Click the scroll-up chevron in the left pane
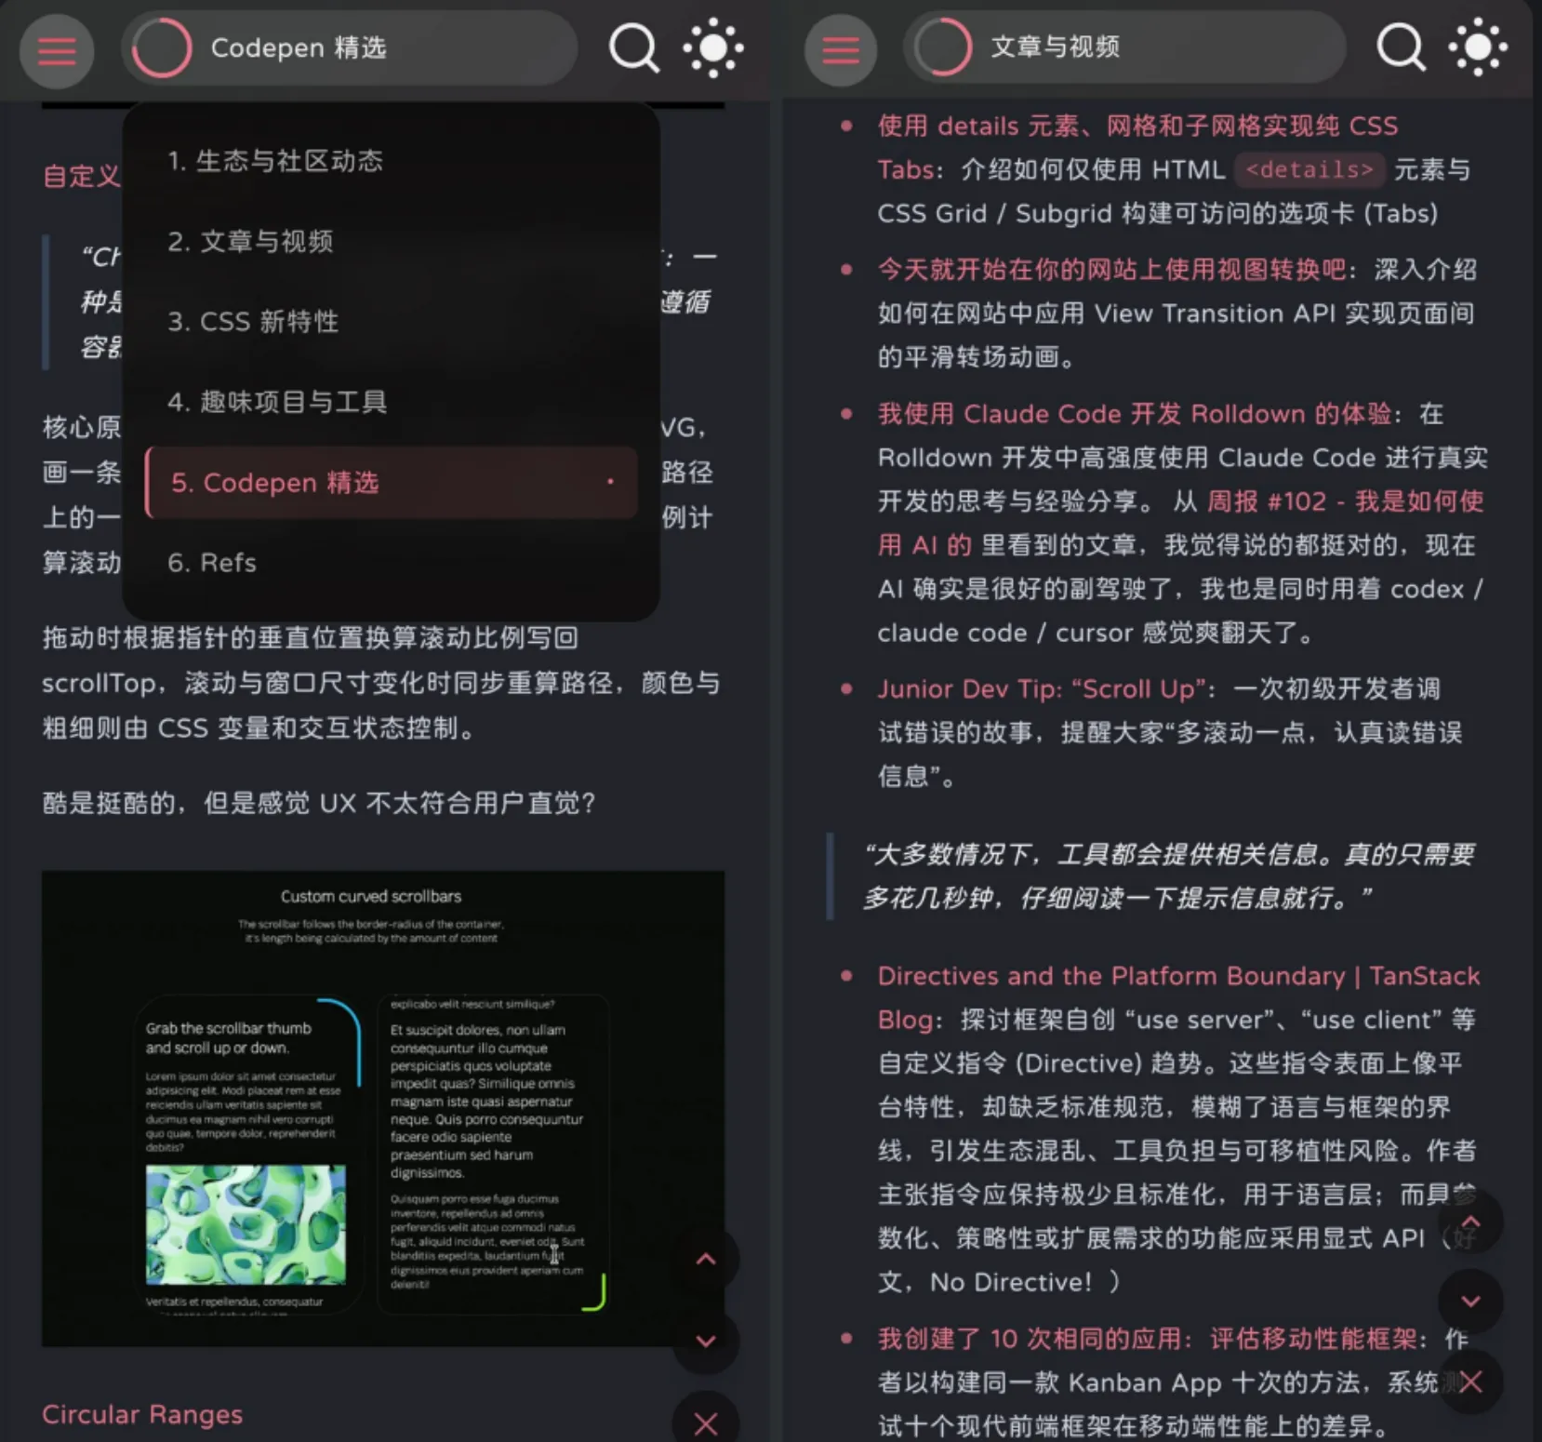 pos(705,1259)
